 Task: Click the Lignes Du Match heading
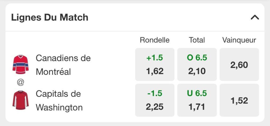[x=50, y=17]
